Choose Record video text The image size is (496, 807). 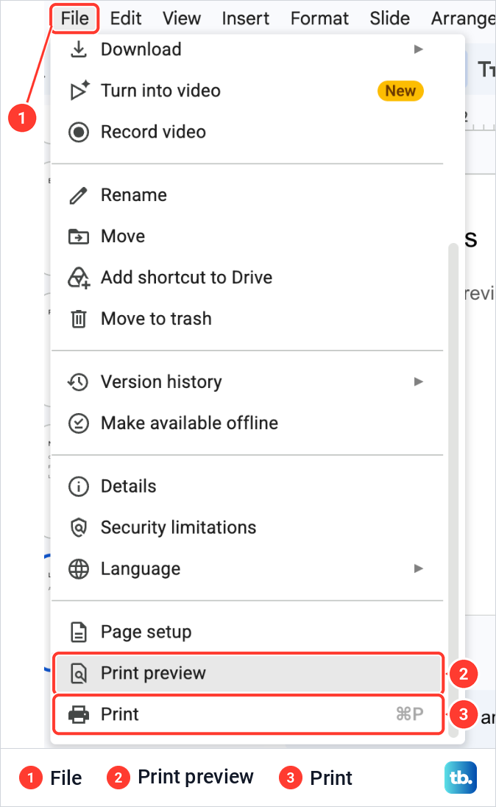pos(153,133)
